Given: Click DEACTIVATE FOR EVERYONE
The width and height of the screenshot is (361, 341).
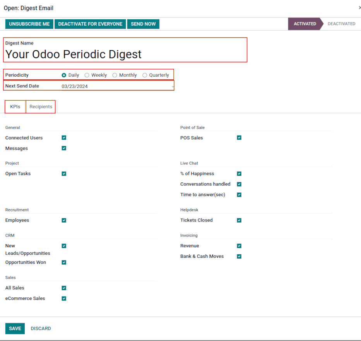Looking at the screenshot, I should tap(90, 24).
